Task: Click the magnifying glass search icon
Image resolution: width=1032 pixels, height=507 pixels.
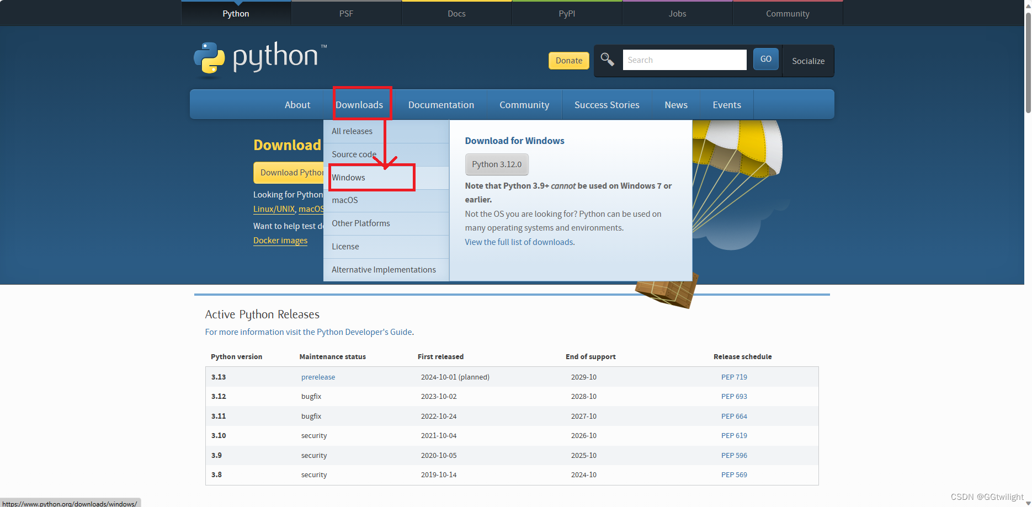Action: point(607,60)
